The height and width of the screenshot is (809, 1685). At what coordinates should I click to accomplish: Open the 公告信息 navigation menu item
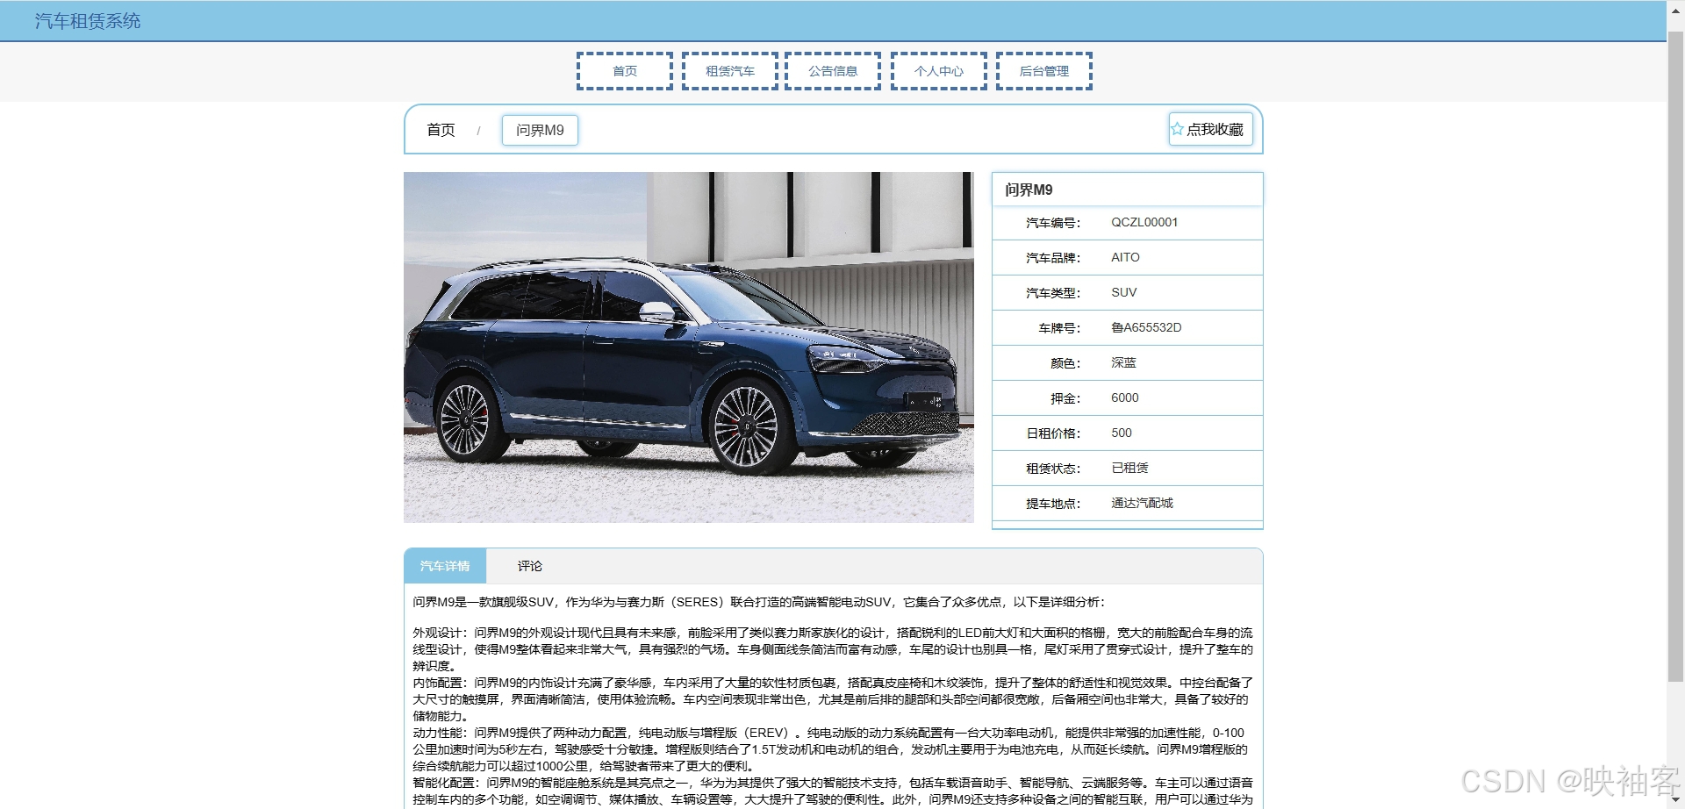coord(833,71)
